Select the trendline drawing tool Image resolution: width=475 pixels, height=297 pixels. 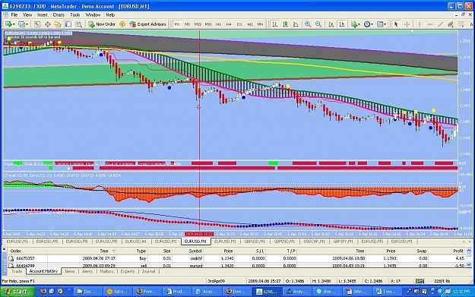pyautogui.click(x=441, y=24)
